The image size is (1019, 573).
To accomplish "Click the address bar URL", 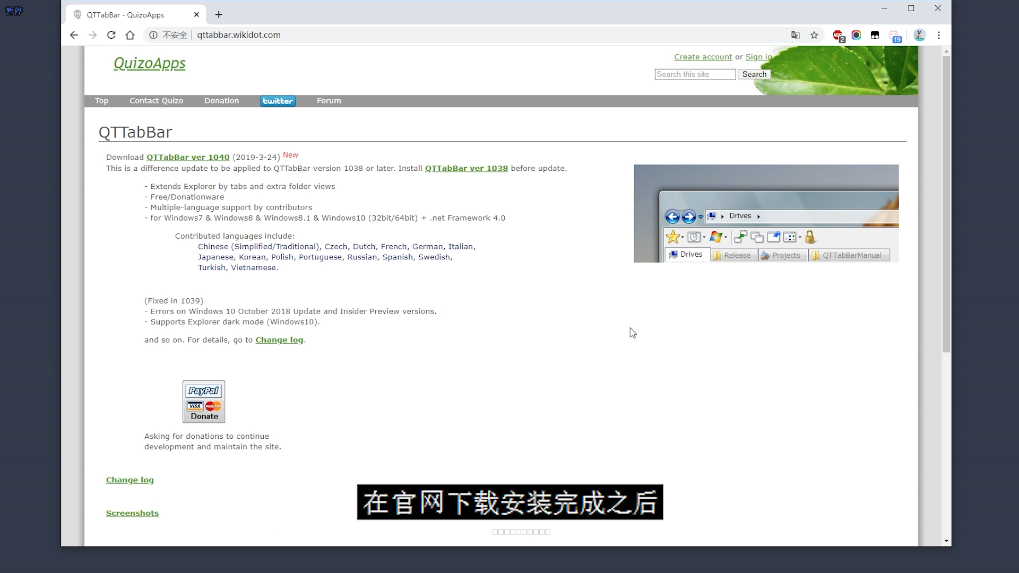I will [x=239, y=35].
